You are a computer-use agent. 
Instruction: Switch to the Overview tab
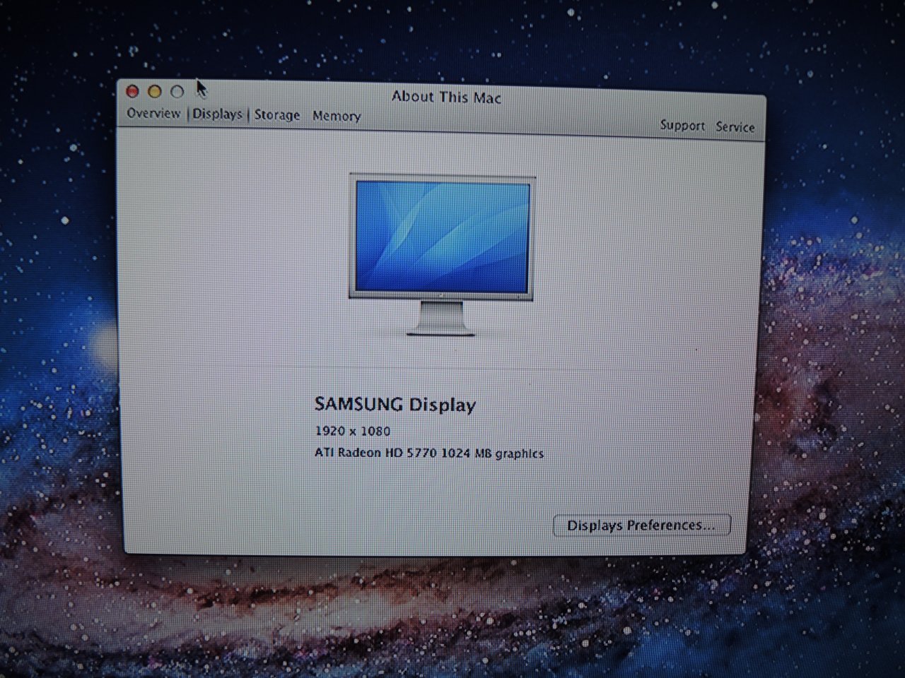point(153,113)
